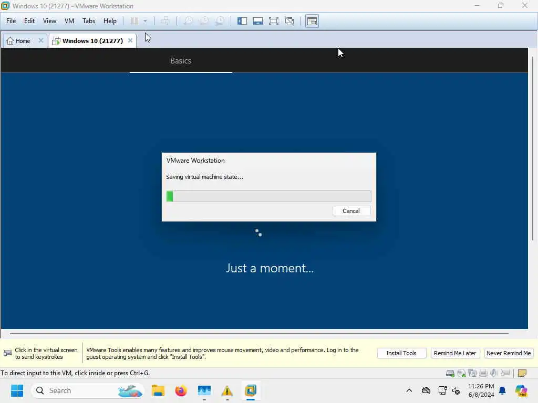538x403 pixels.
Task: Click the CD/DVD drive status icon
Action: (461, 373)
